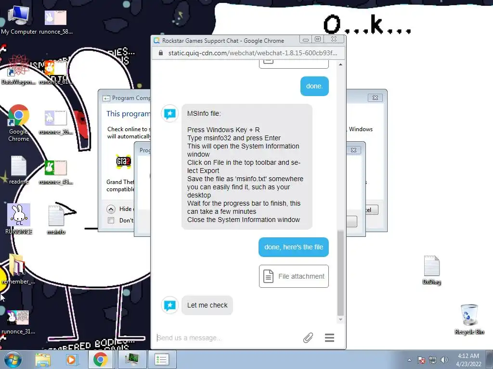Screen dimensions: 493x369
Task: Focus the Send us a message field
Action: click(x=226, y=338)
